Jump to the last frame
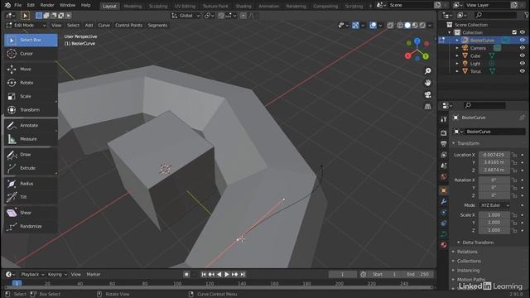530x298 pixels. 243,274
